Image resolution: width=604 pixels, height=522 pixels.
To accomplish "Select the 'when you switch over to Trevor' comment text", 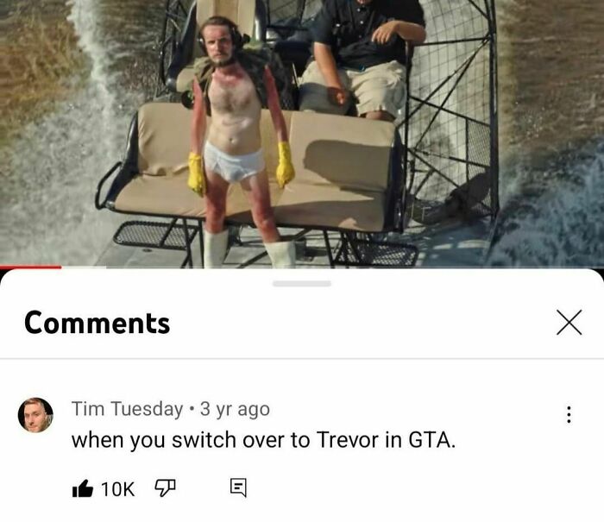I will 263,439.
